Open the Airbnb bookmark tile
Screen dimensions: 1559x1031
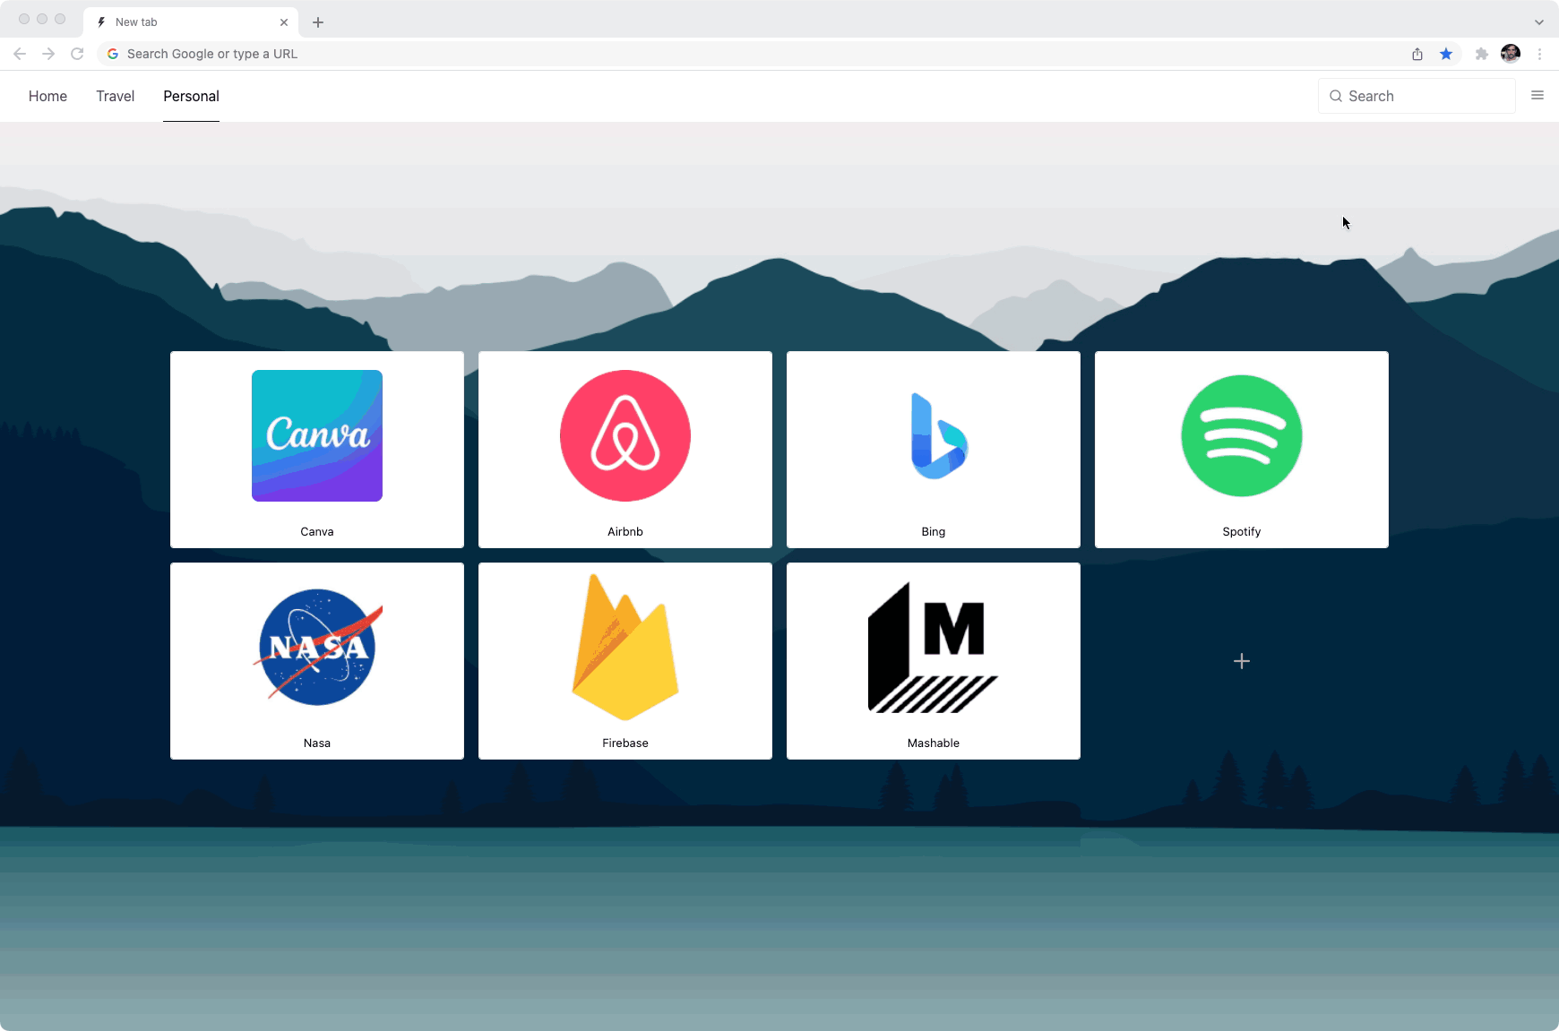625,450
